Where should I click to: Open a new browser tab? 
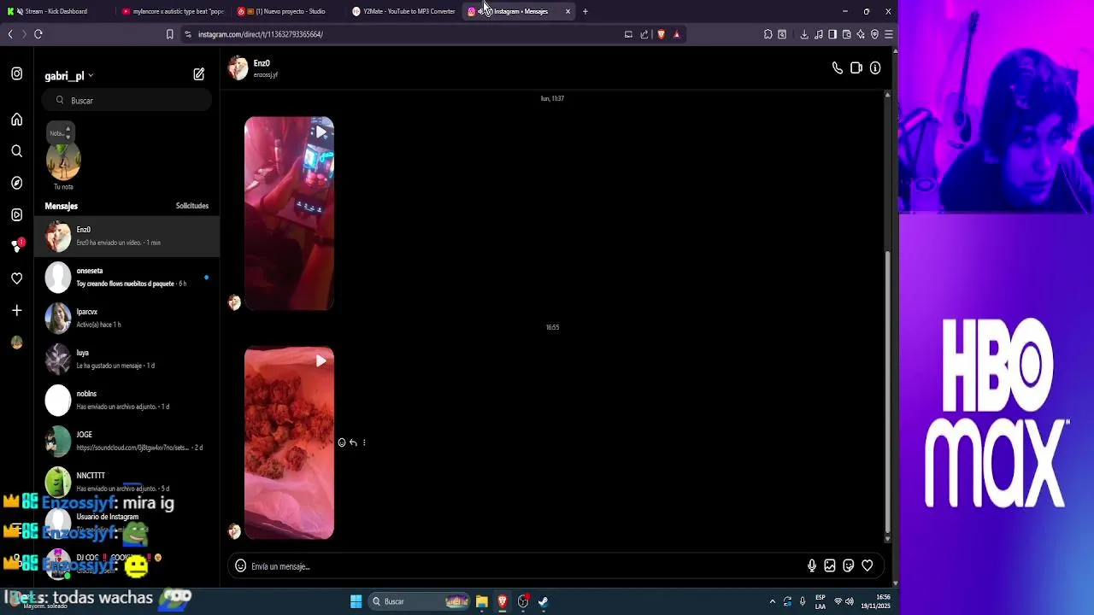(x=585, y=11)
